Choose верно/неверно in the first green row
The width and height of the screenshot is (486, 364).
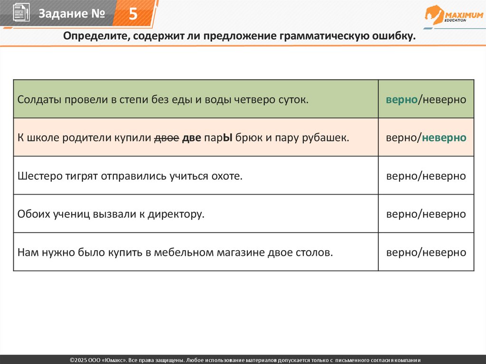pyautogui.click(x=426, y=100)
